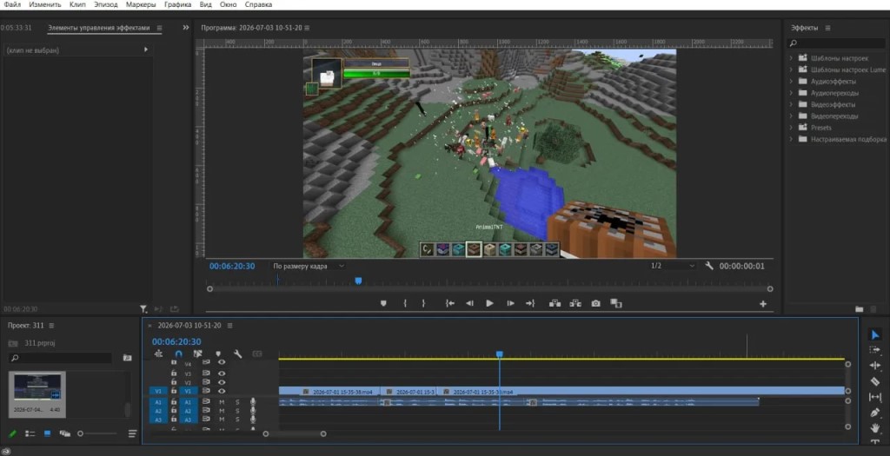890x456 pixels.
Task: Open the 'Клип' menu
Action: click(77, 4)
